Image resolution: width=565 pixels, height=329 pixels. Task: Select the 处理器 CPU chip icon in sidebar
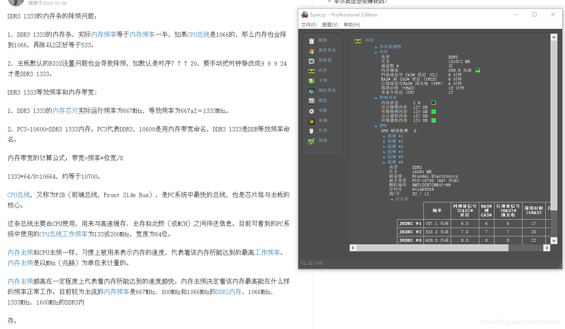[311, 61]
